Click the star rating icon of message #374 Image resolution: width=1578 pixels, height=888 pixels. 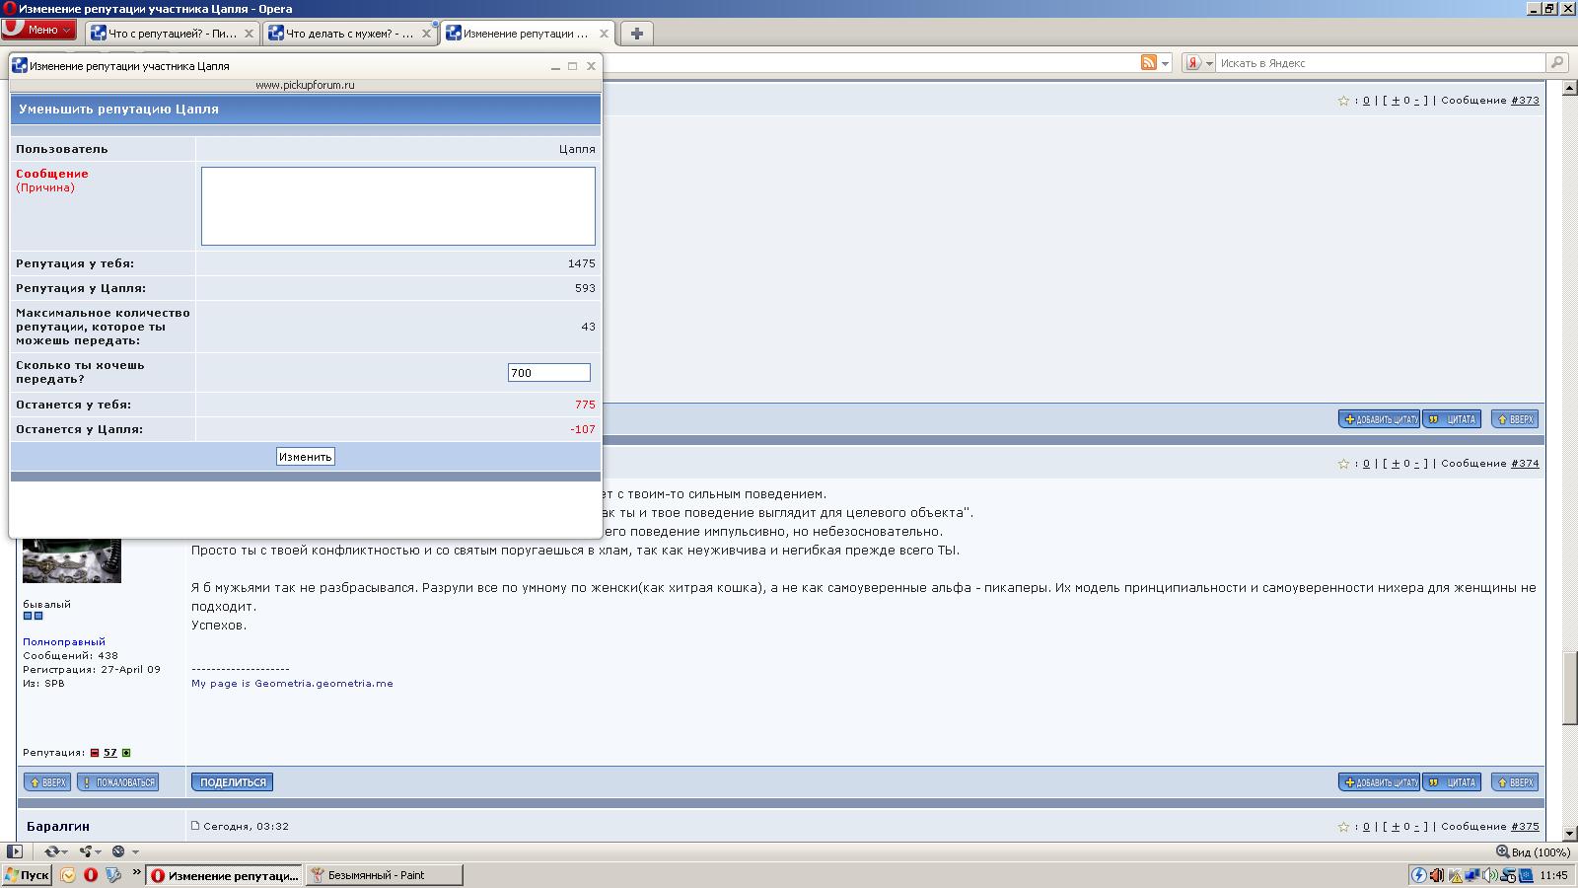click(1343, 464)
